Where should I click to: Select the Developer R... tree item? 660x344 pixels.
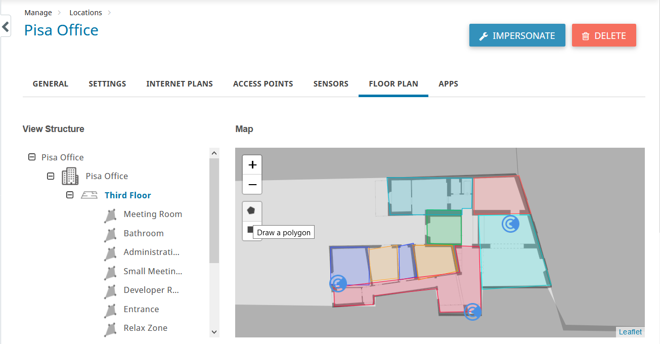151,290
